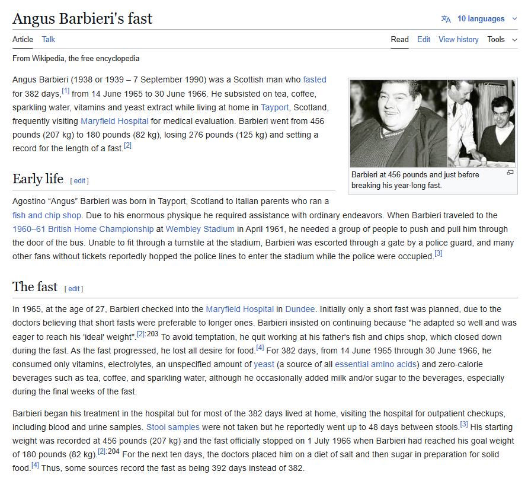Click 'The fast' section heading
This screenshot has height=481, width=528.
(x=35, y=287)
